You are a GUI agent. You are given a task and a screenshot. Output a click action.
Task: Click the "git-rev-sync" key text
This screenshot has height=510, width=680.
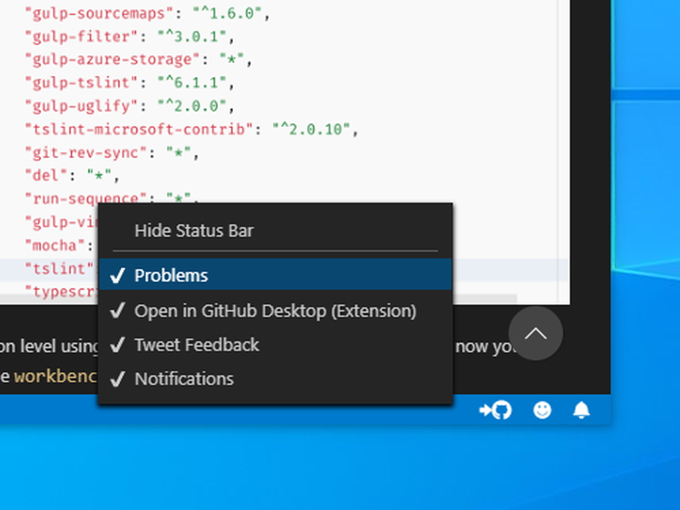[86, 153]
